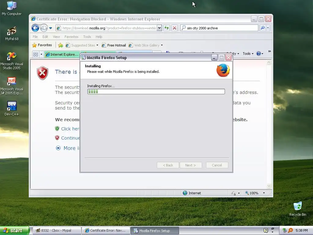Screen dimensions: 313x235
Task: Select Microsoft Visual Studio 2005 desktop icon
Action: click(x=12, y=61)
